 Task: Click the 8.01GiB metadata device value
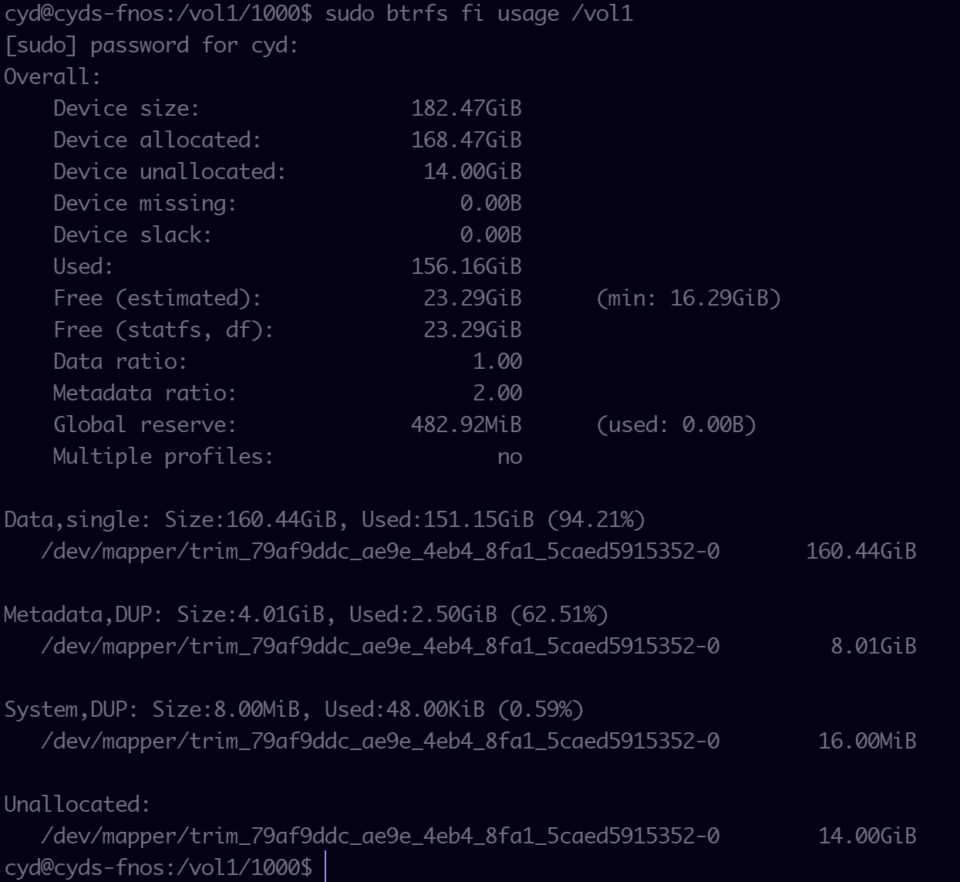[x=874, y=646]
